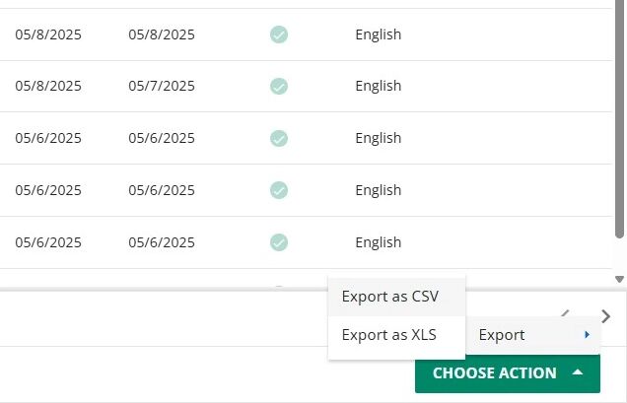Viewport: 627px width, 403px height.
Task: Click the vertical scrollbar thumb
Action: click(x=619, y=120)
